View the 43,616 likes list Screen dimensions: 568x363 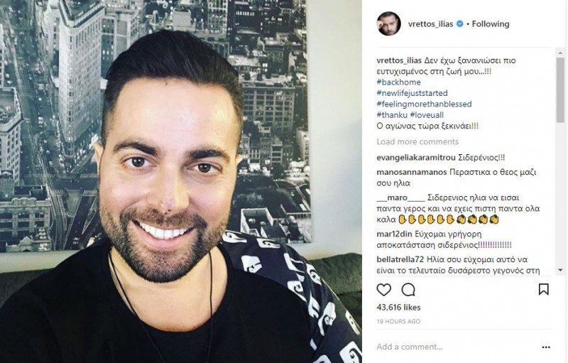click(x=398, y=308)
